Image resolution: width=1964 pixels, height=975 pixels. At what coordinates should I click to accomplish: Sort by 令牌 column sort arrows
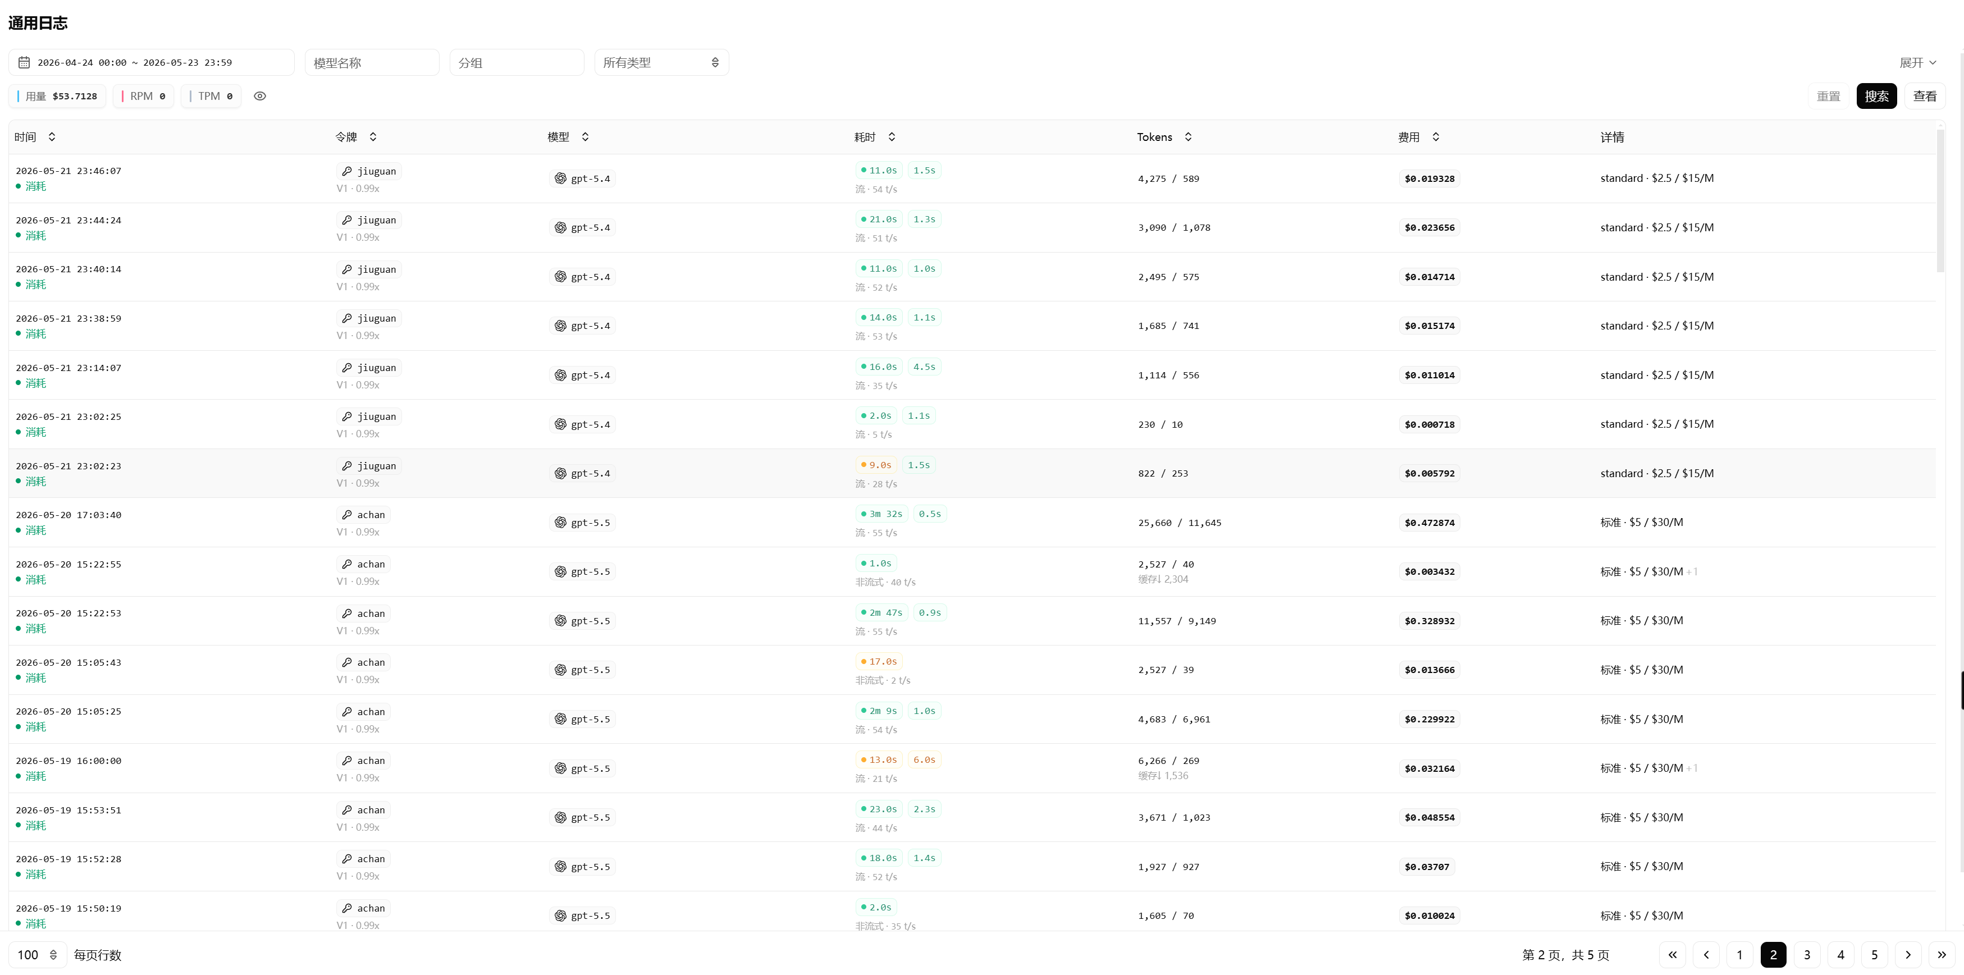click(373, 136)
